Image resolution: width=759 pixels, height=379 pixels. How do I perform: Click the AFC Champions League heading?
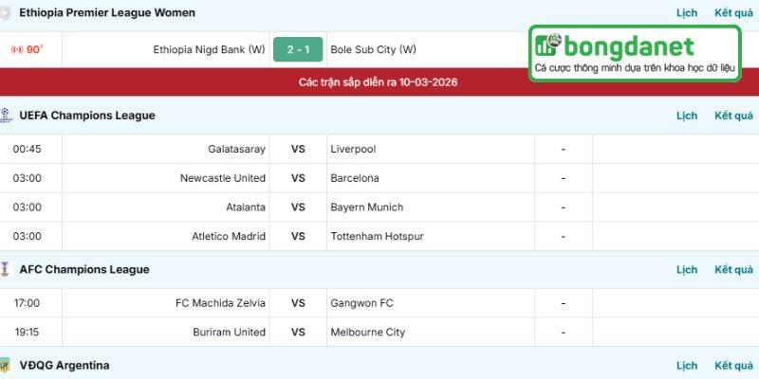(84, 270)
